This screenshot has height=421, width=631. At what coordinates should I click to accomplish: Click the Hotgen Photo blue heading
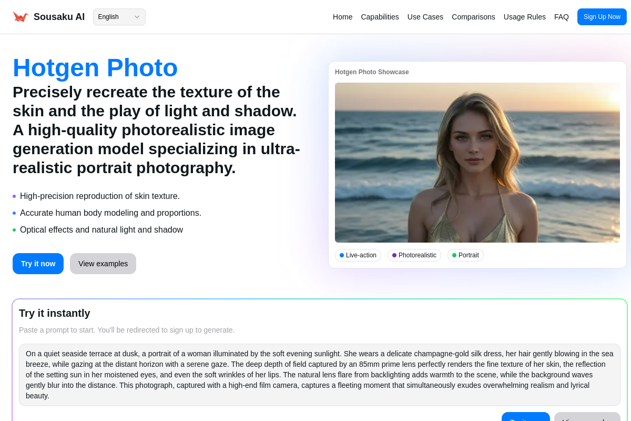click(95, 68)
